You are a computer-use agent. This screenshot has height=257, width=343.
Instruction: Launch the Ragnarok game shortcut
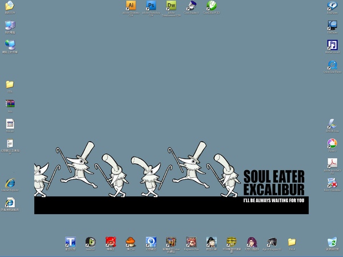[191, 242]
